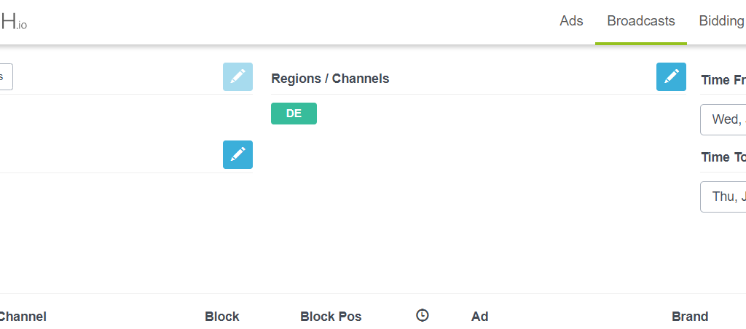Click the Time To label
The height and width of the screenshot is (329, 746).
pyautogui.click(x=723, y=157)
